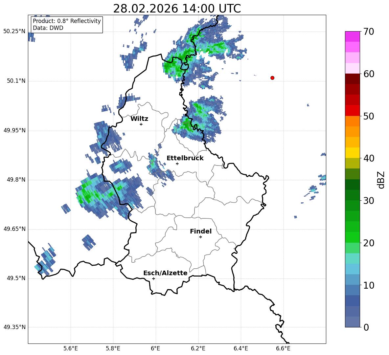Click the Ettelbruck station cross marker

point(177,164)
